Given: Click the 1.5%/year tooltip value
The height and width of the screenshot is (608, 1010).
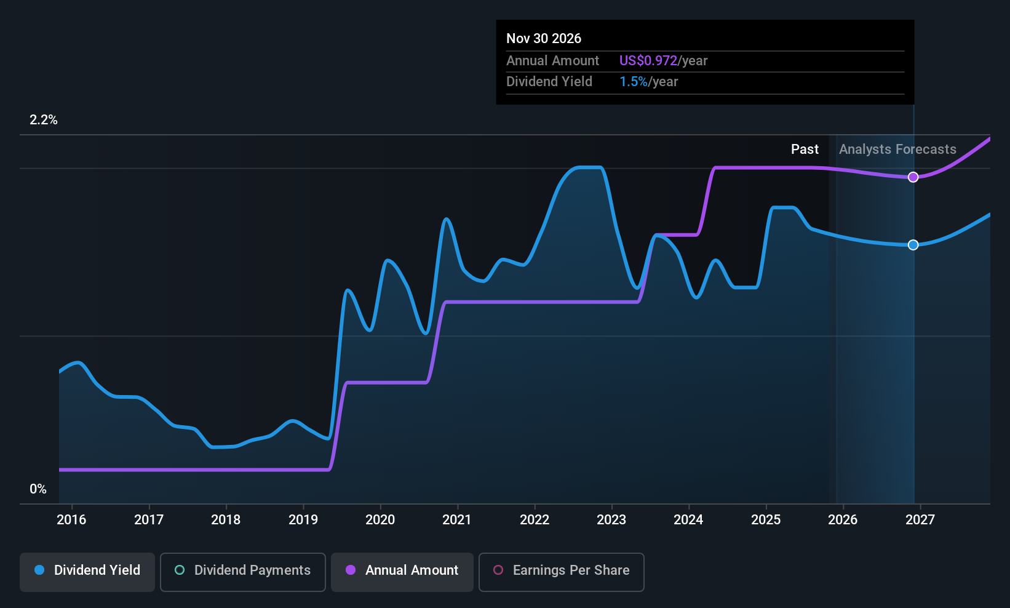Looking at the screenshot, I should (x=649, y=82).
